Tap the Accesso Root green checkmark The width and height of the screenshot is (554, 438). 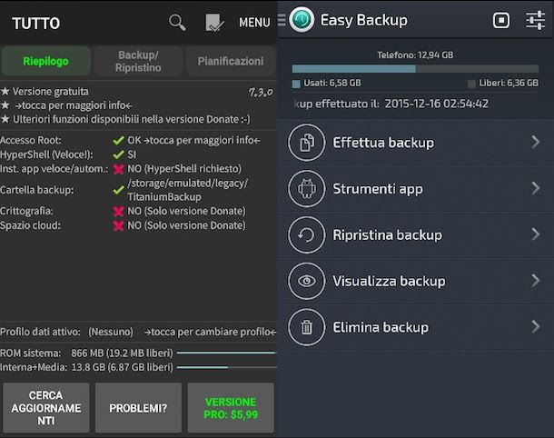tap(118, 140)
